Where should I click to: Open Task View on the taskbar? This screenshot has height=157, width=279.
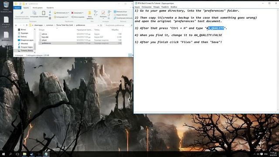click(x=17, y=154)
